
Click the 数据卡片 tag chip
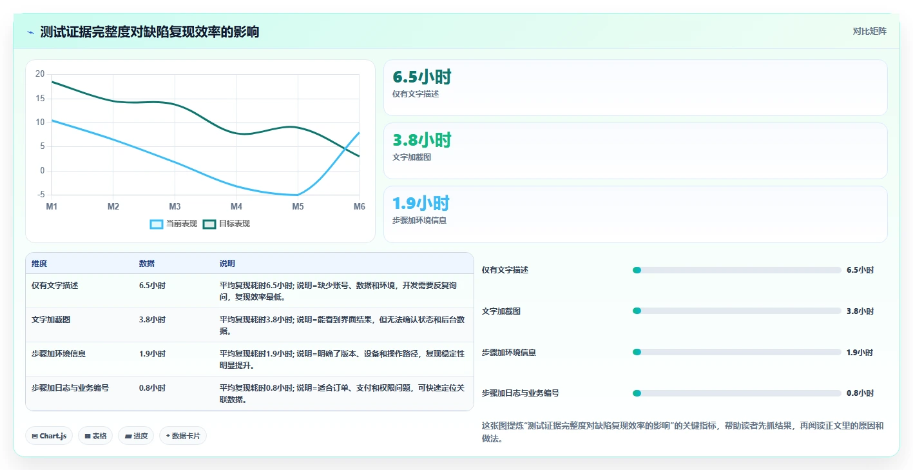click(x=183, y=436)
